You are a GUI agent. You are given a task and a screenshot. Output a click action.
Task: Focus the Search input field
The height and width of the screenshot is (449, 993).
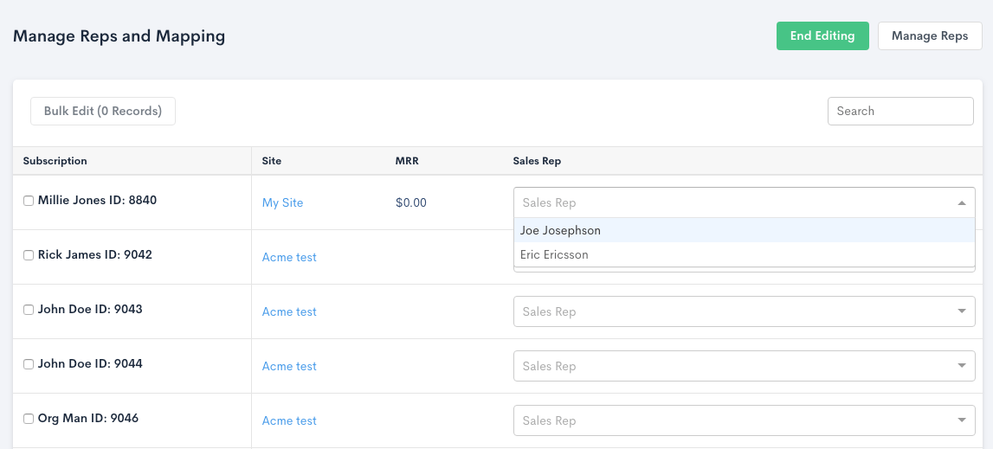900,111
